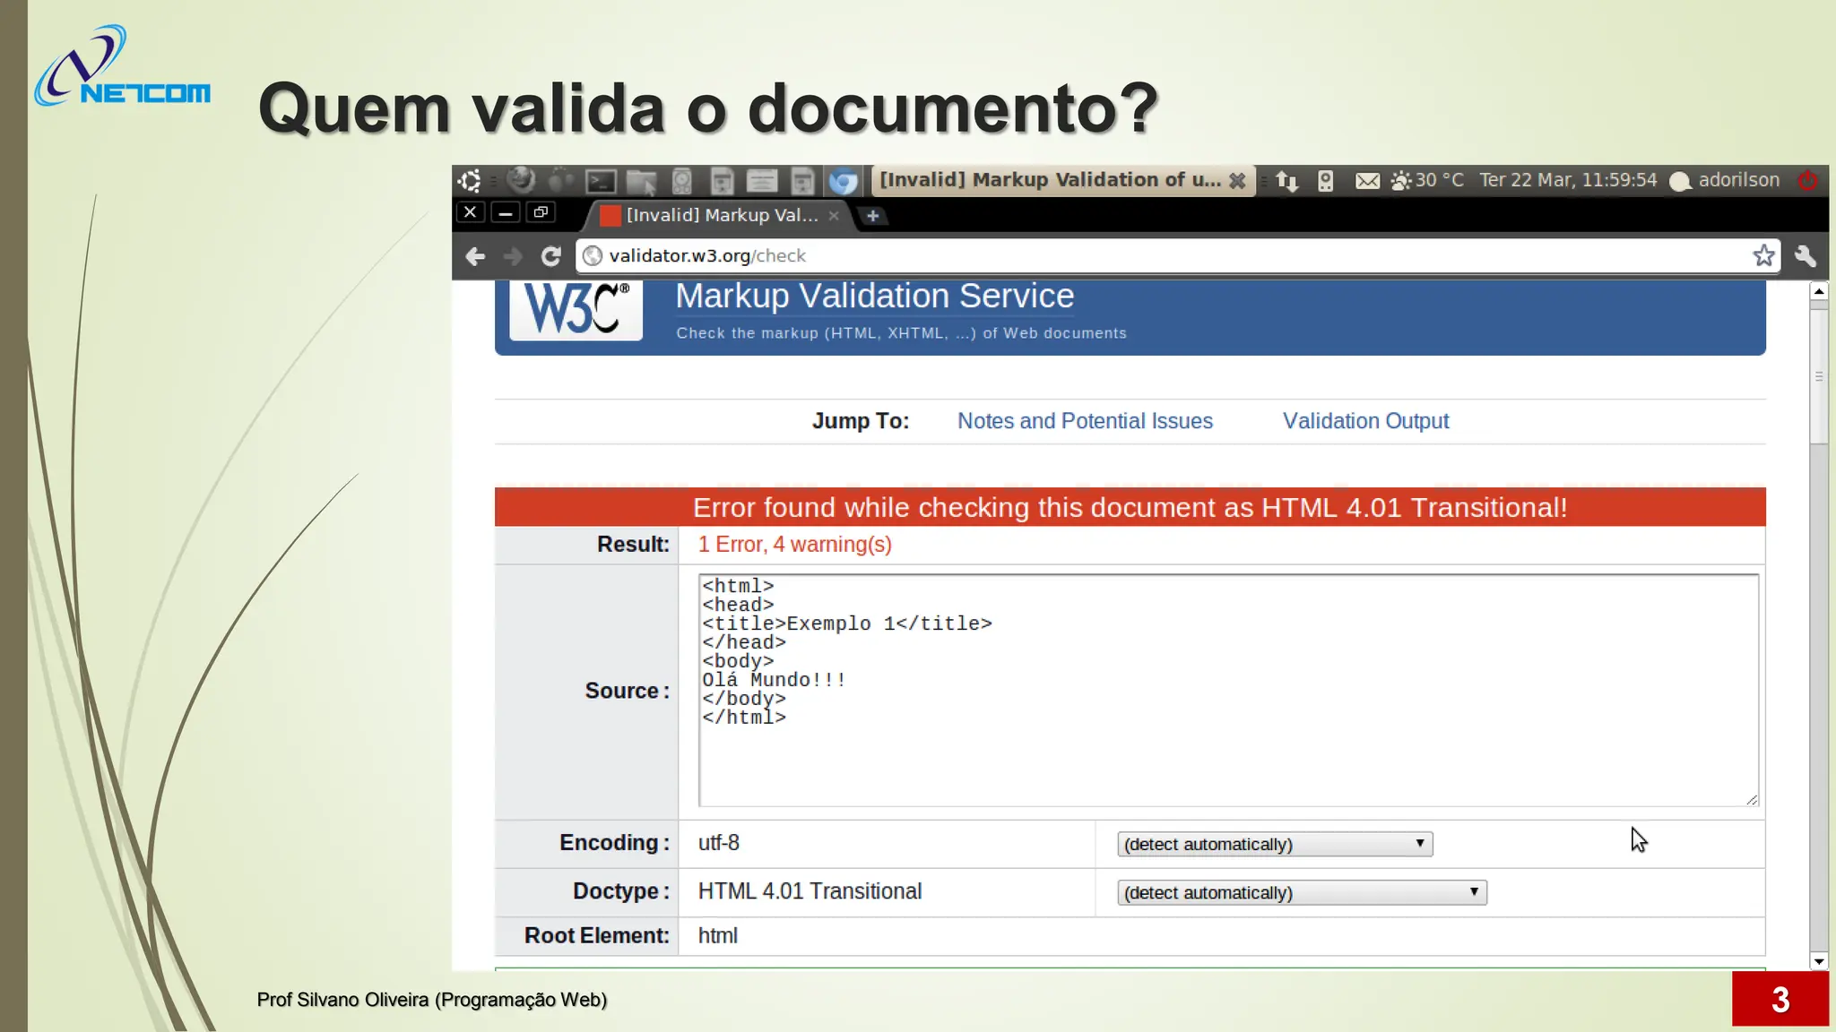Click the page scrollbar down arrow
This screenshot has width=1836, height=1032.
click(x=1819, y=961)
